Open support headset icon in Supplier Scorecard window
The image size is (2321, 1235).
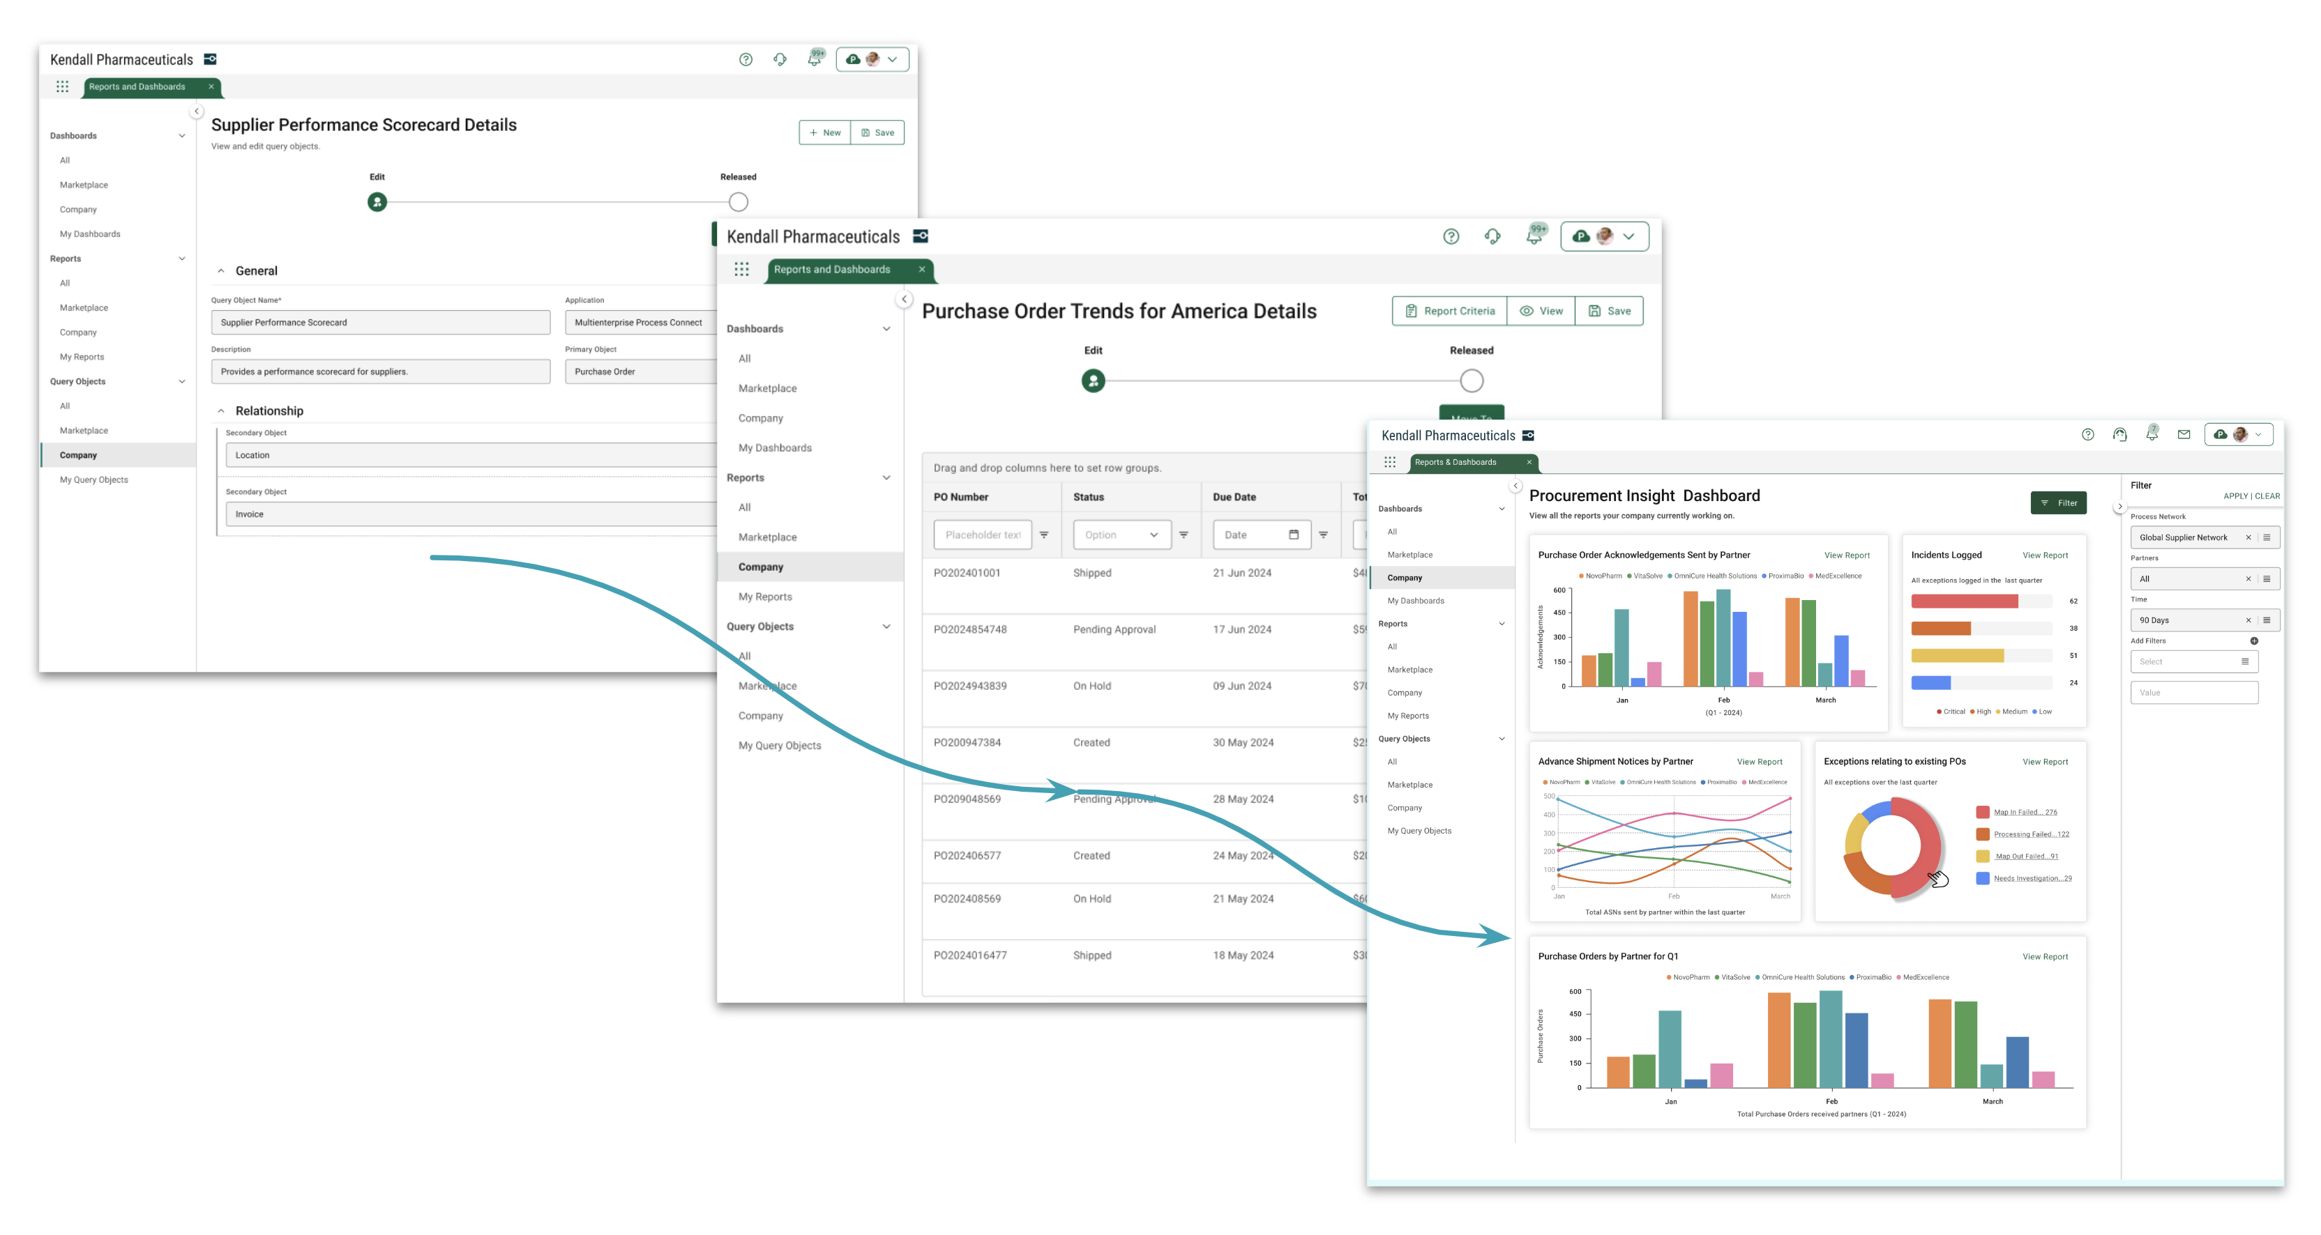coord(780,59)
